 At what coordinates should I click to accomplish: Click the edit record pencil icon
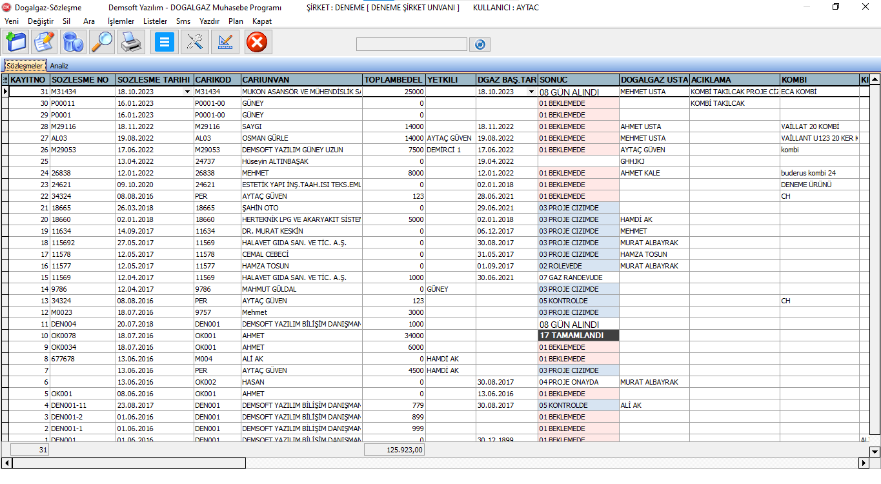[45, 43]
